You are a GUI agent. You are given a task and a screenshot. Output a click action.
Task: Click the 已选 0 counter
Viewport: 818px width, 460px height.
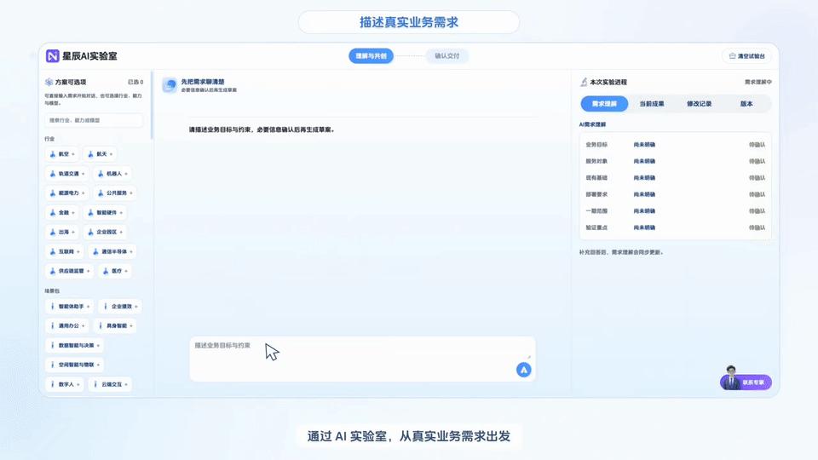[x=135, y=82]
